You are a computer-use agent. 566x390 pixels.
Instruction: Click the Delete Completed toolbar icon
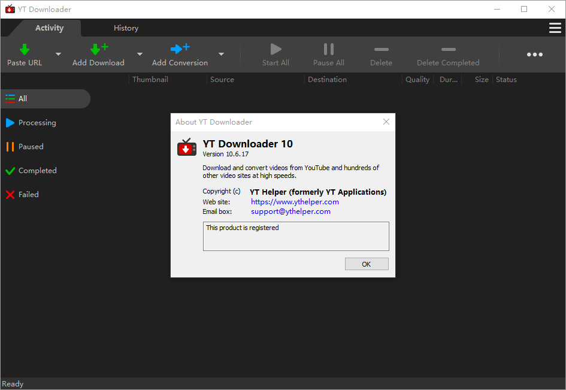tap(449, 50)
